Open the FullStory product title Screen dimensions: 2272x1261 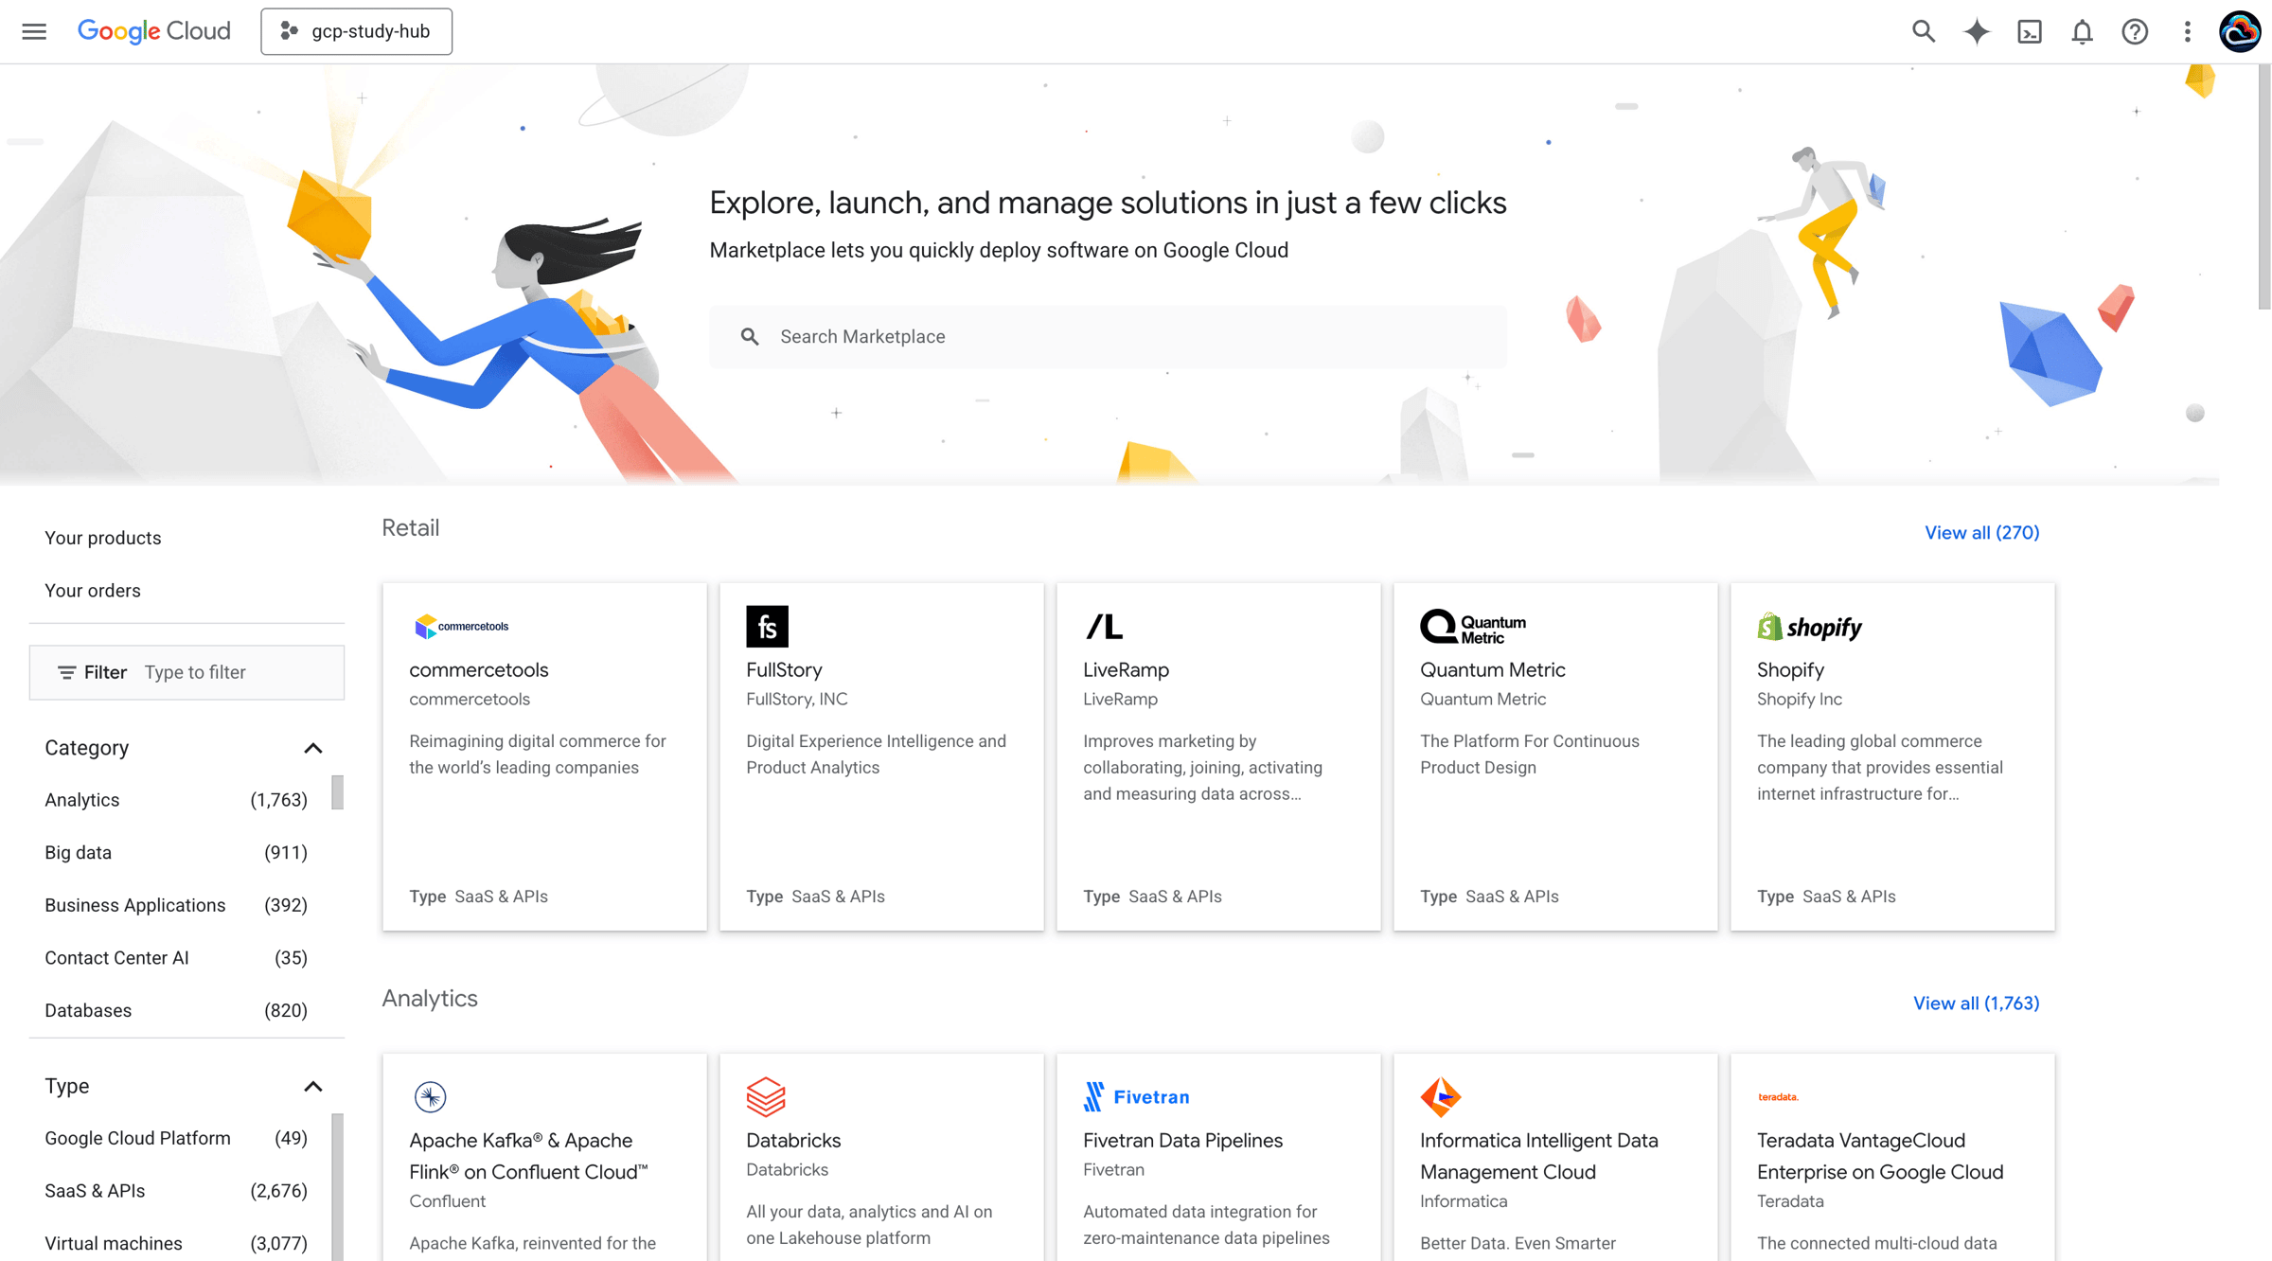click(x=784, y=670)
